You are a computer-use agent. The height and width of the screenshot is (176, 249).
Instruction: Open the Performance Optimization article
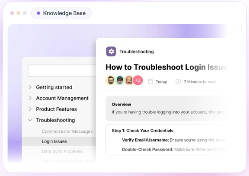tap(68, 161)
